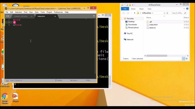This screenshot has height=109, width=195.
Task: Open the Goto menu in Sublime Text
Action: (x=37, y=12)
